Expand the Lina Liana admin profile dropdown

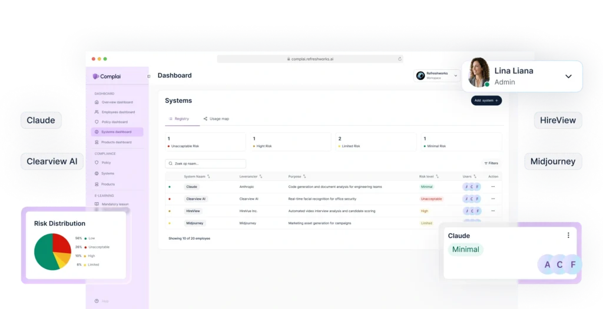click(568, 76)
